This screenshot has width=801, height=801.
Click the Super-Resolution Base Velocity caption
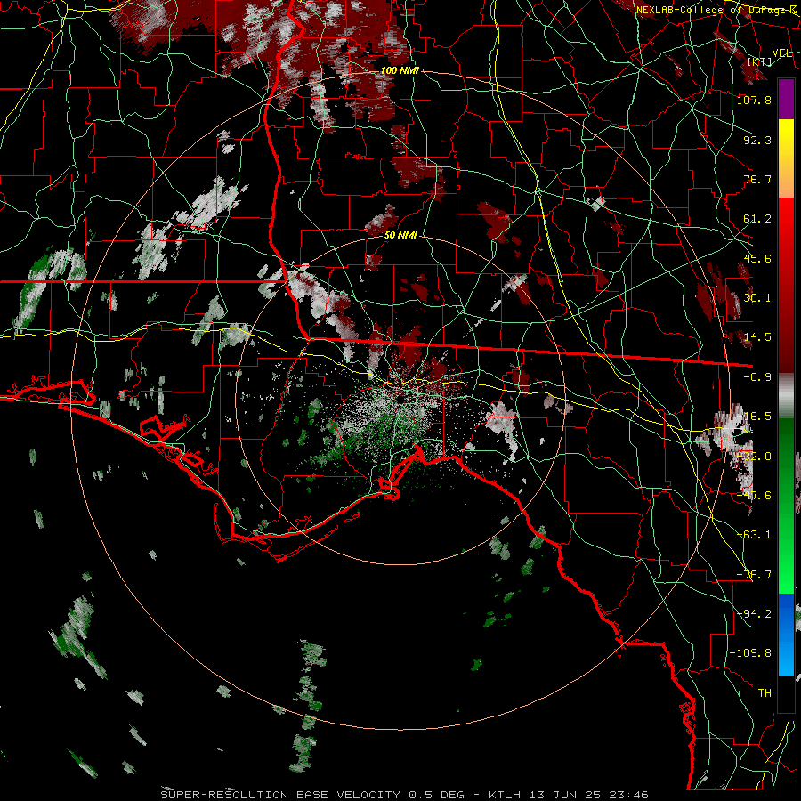pos(405,795)
